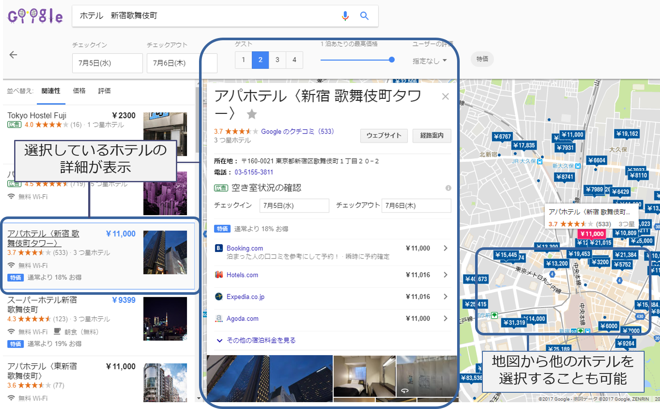Save APA hotel with star icon
The height and width of the screenshot is (409, 660).
coord(252,114)
